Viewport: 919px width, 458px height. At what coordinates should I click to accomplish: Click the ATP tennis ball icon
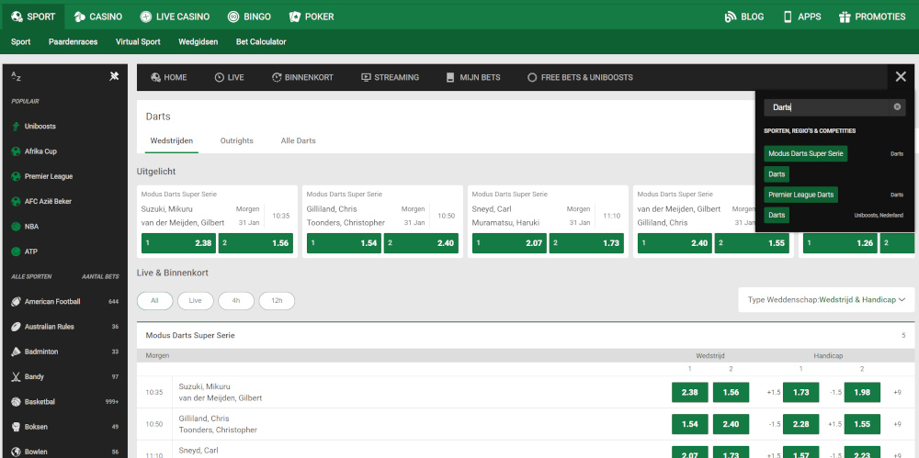pyautogui.click(x=16, y=251)
